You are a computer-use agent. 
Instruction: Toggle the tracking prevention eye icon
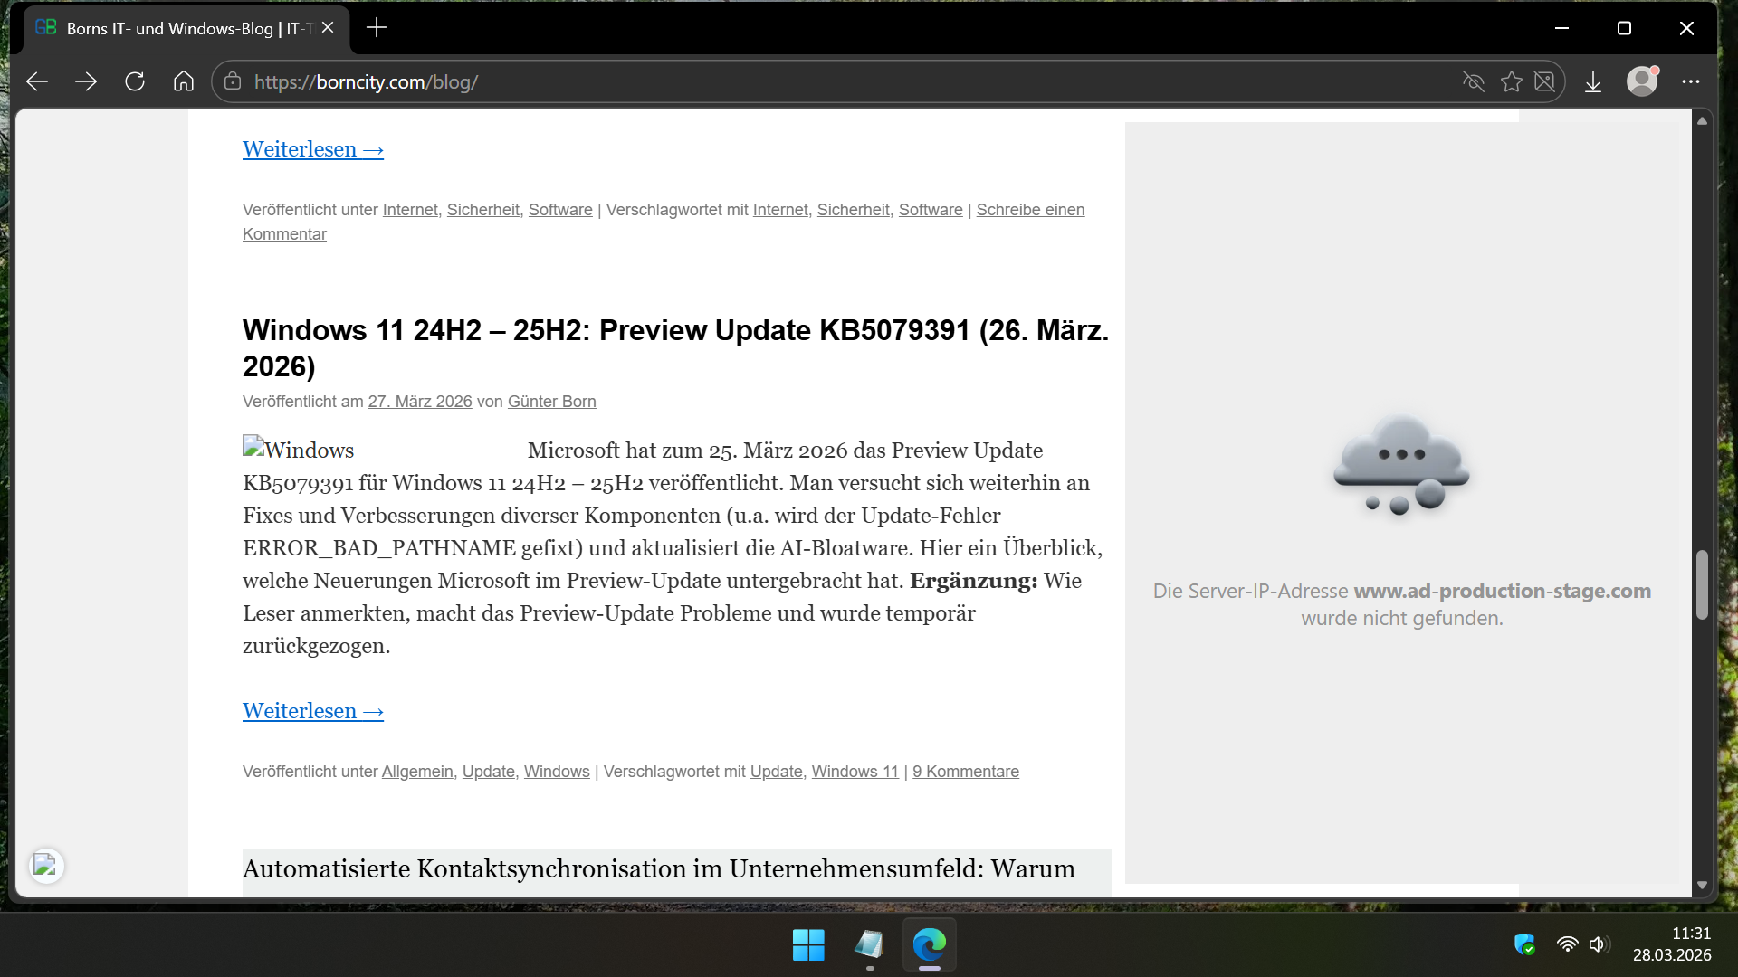click(x=1473, y=82)
